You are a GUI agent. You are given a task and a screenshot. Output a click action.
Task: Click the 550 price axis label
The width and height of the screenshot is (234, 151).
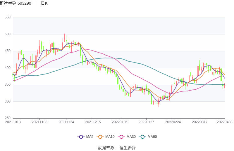pos(8,17)
